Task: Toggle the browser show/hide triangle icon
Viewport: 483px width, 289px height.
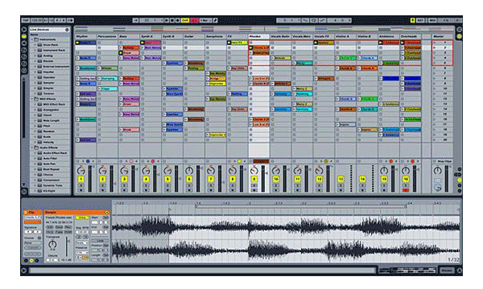Action: click(x=24, y=30)
